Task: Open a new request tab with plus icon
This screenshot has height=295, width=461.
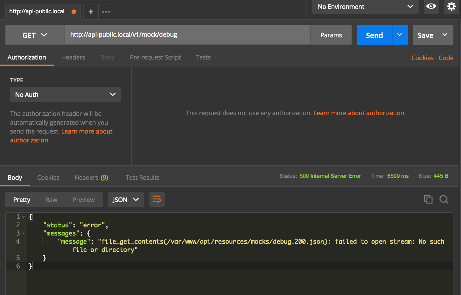Action: pos(91,12)
